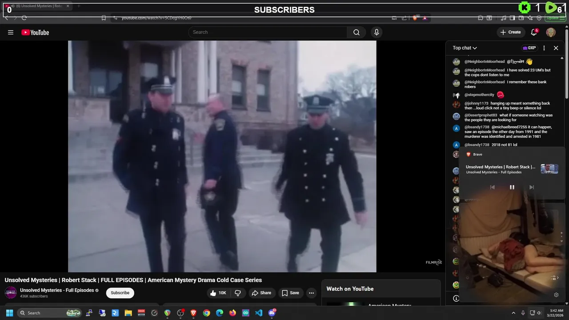Close the live chat panel
This screenshot has width=569, height=320.
pos(556,48)
